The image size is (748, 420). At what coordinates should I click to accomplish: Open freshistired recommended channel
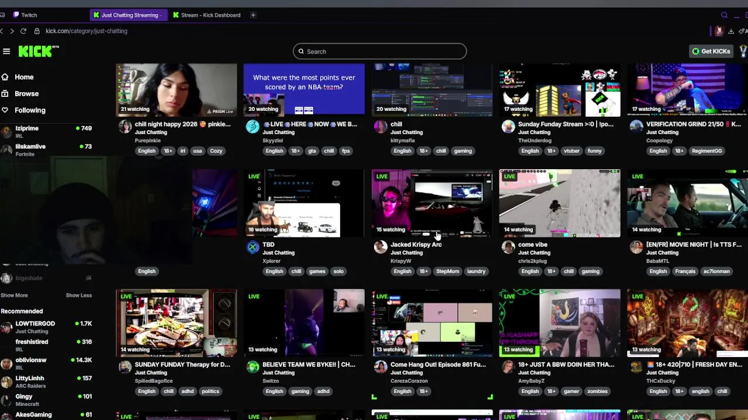47,345
